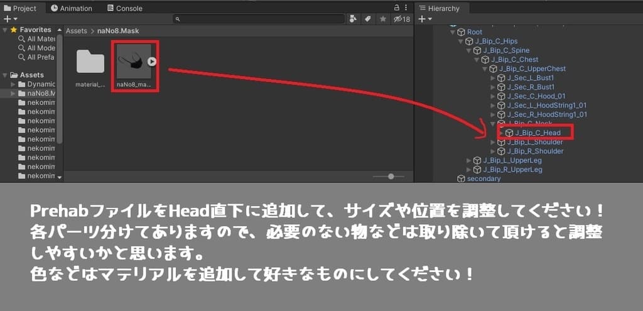
Task: Expand the J_Sec_R_Bust1 node
Action: [493, 87]
